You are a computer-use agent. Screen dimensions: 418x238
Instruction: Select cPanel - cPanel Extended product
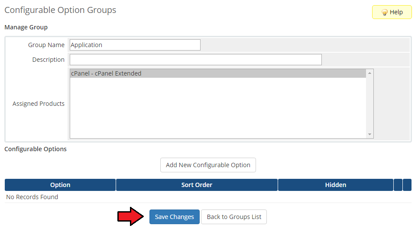pyautogui.click(x=218, y=73)
